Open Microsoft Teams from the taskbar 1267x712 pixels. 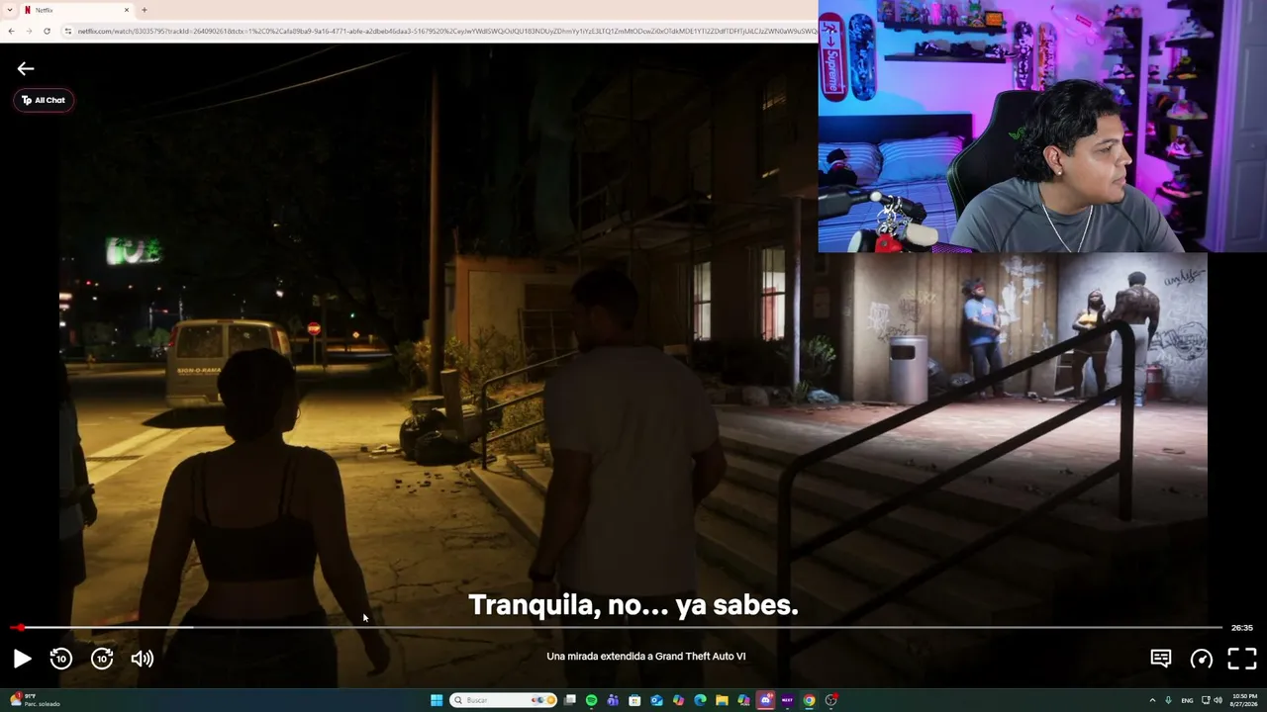pos(613,700)
